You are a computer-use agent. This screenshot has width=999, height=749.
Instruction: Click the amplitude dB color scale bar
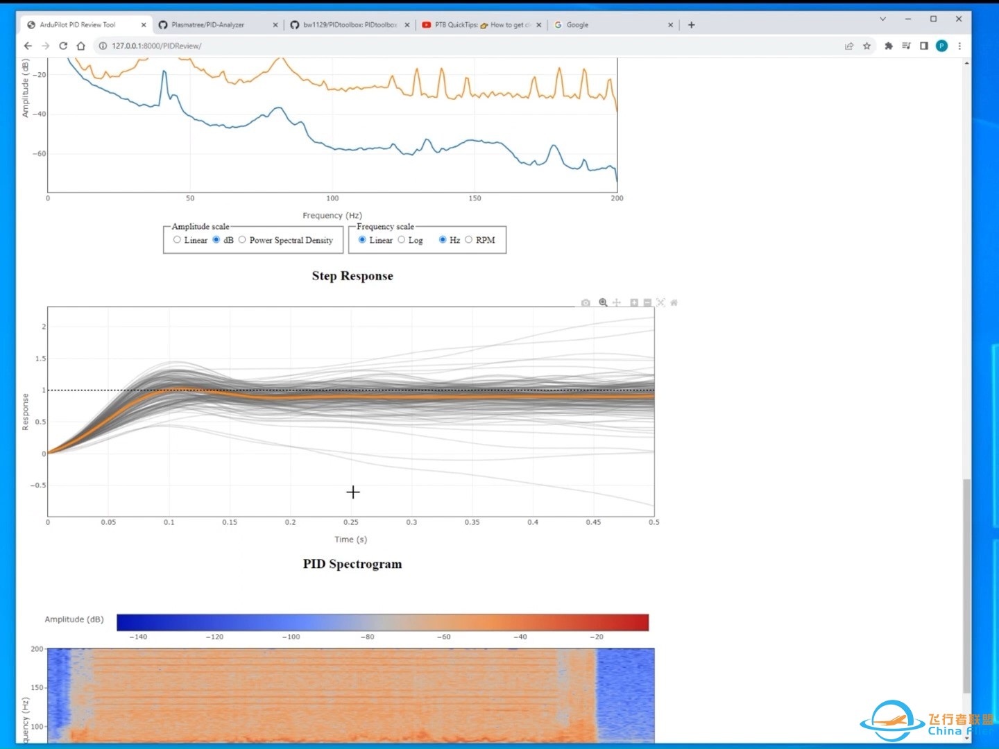tap(382, 622)
